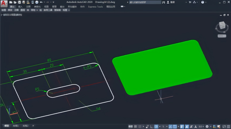The image size is (231, 129).
Task: Click the add annotation scale icon
Action: point(196,127)
